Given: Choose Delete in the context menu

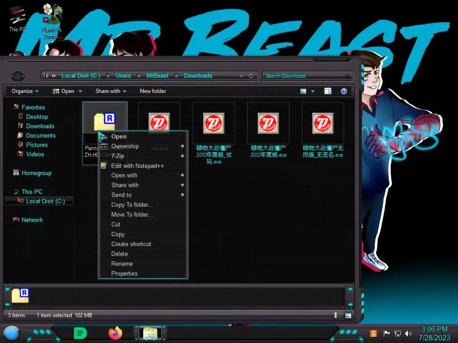Looking at the screenshot, I should pyautogui.click(x=143, y=254).
